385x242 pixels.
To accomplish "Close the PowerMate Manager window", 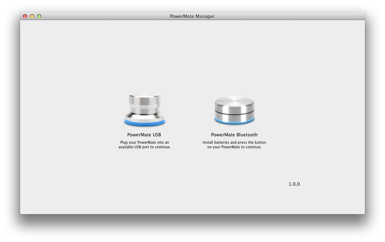I will pos(25,16).
